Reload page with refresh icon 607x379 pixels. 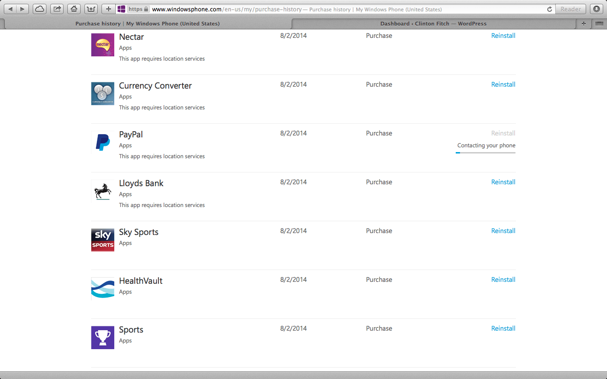click(550, 9)
